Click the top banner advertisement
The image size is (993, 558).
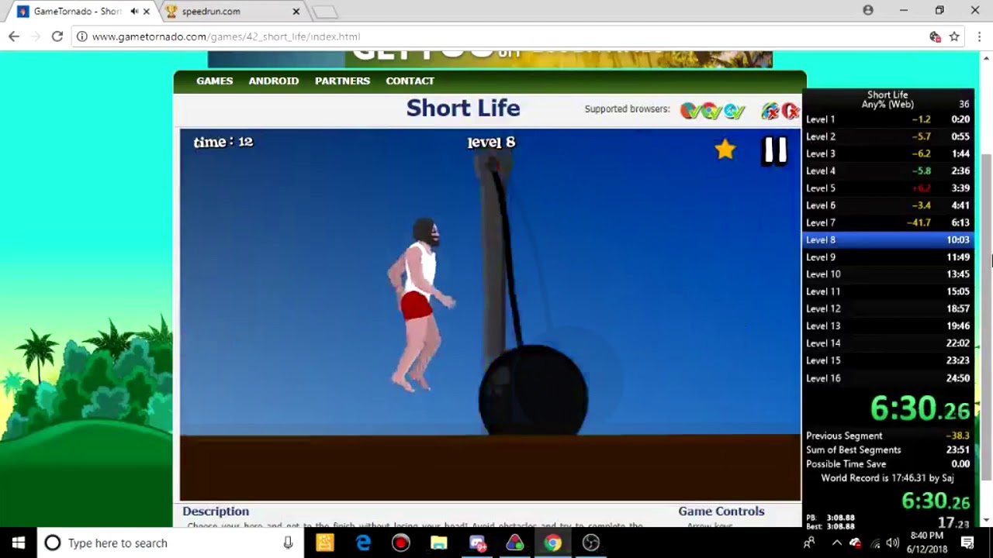[490, 59]
